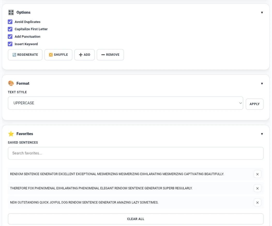Collapse the Format section
Screen dimensions: 272x226
click(262, 83)
